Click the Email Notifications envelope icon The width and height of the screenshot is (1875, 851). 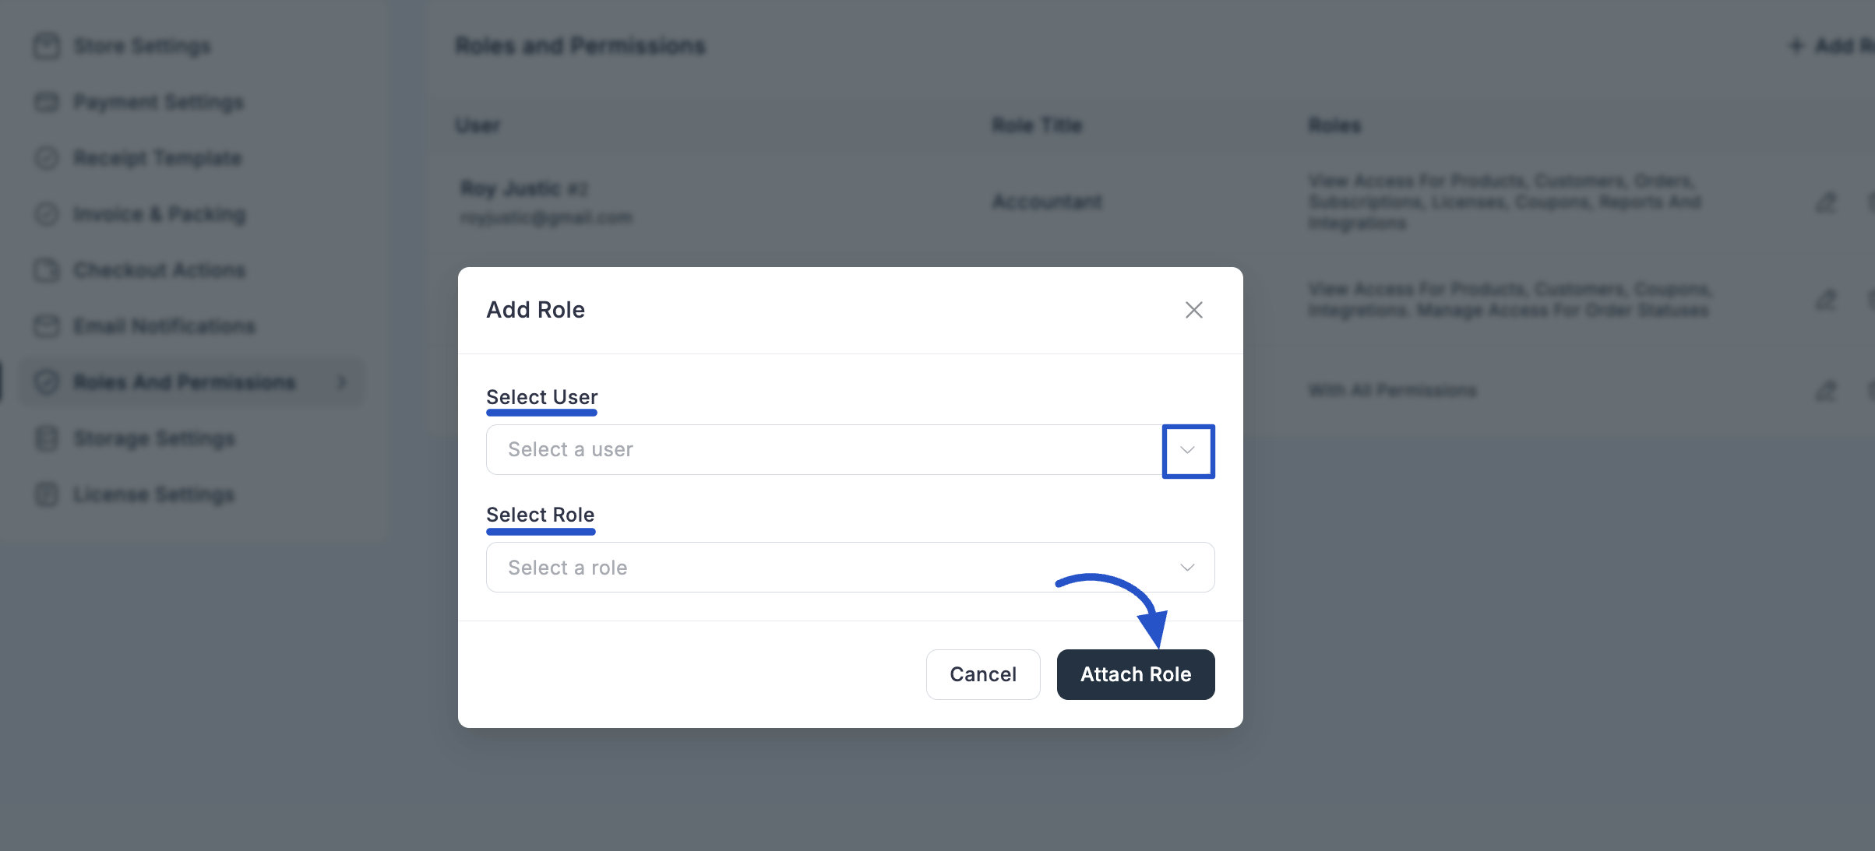coord(46,326)
